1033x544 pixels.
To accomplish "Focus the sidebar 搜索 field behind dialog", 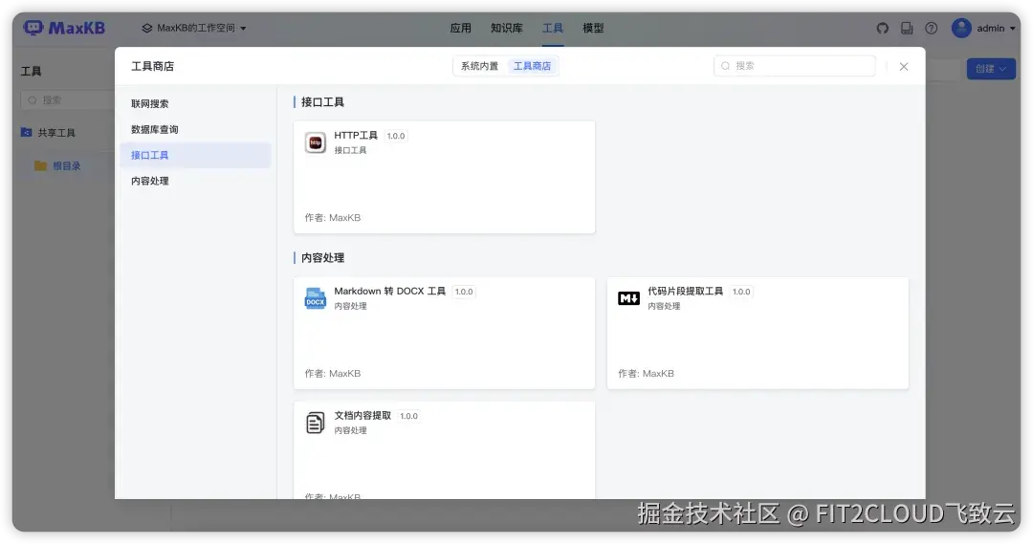I will [x=68, y=100].
